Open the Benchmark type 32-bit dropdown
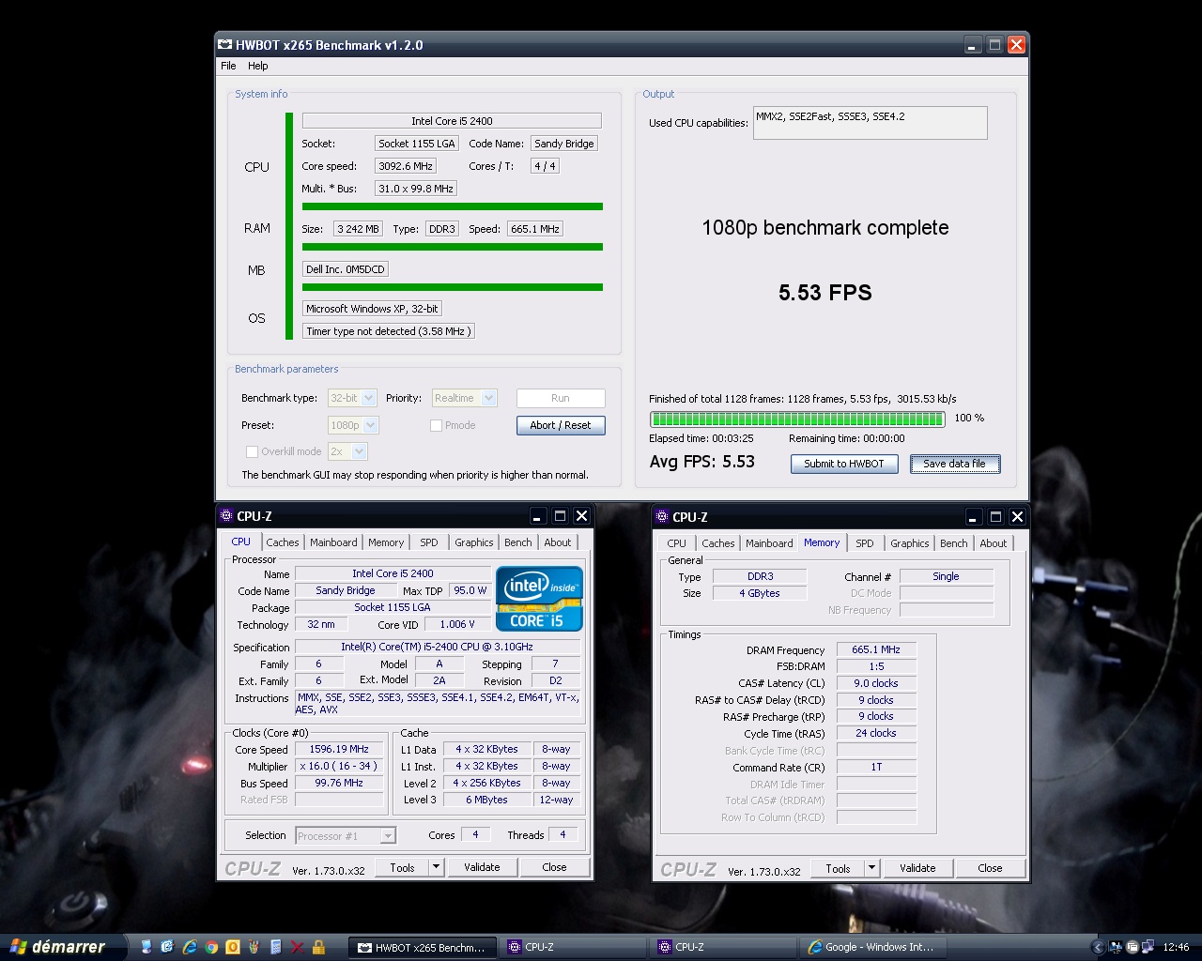Viewport: 1202px width, 961px height. coord(352,398)
